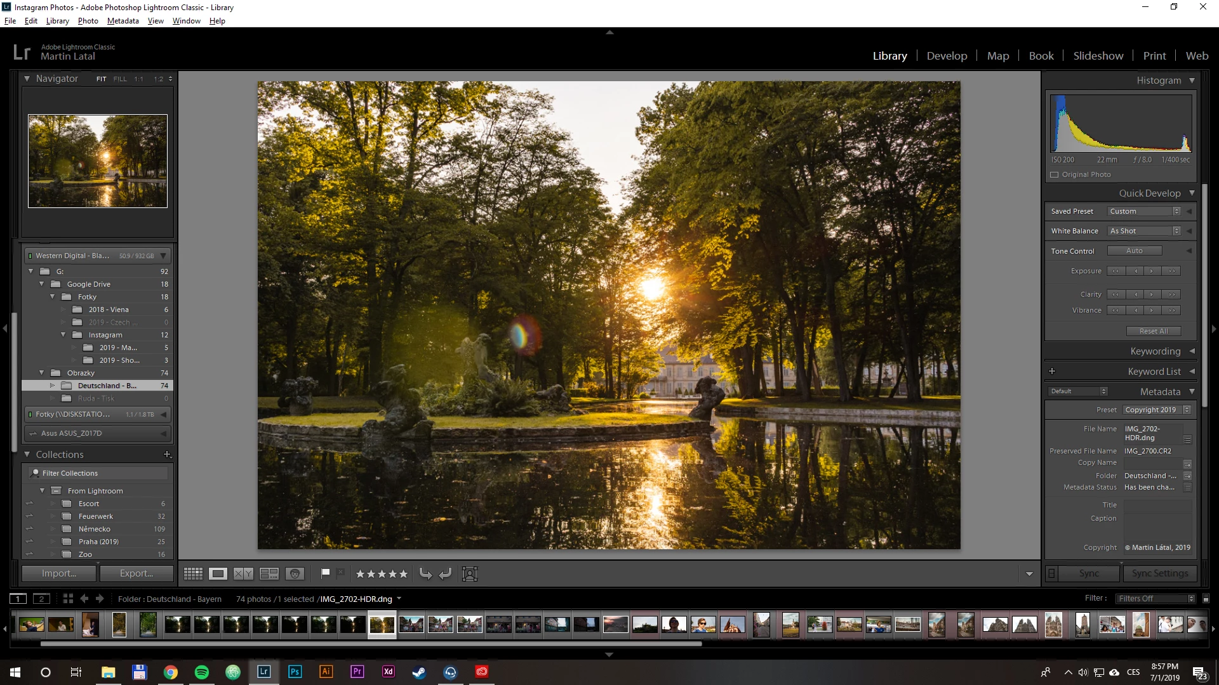
Task: Open the Metadata menu
Action: click(123, 21)
